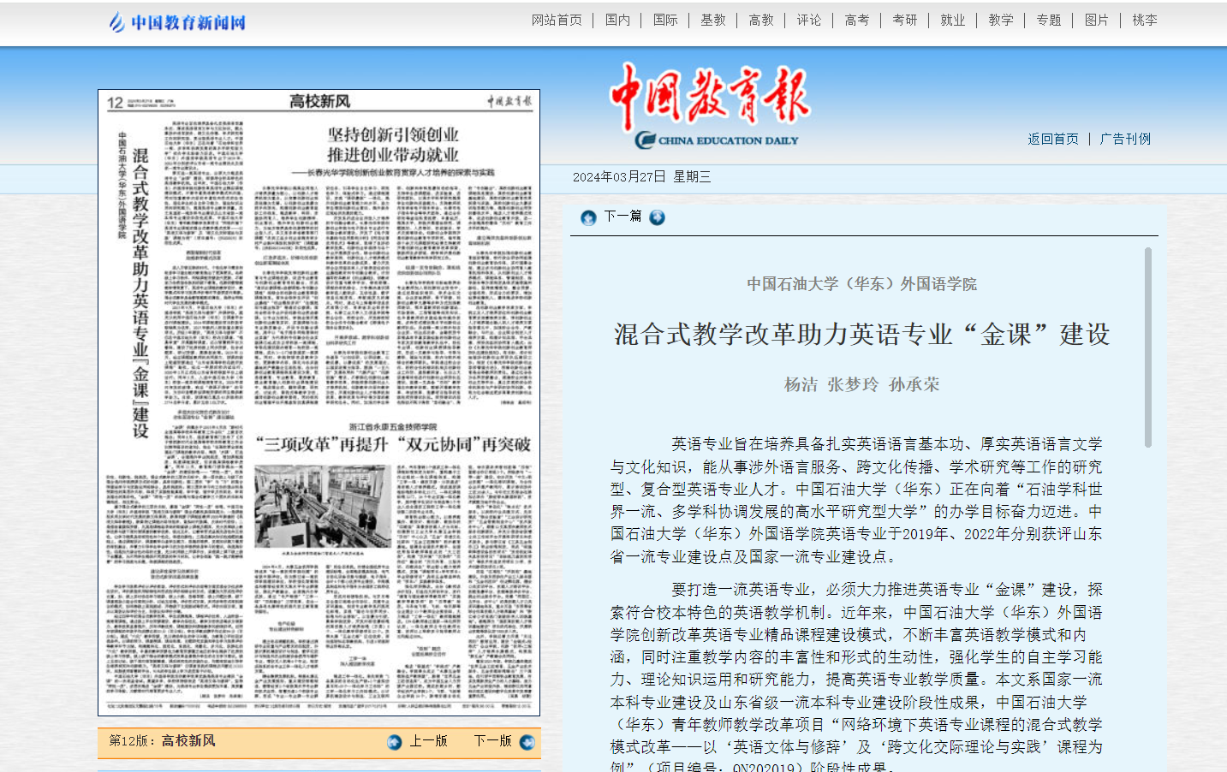Click the factory photo in newspaper page
Image resolution: width=1227 pixels, height=772 pixels.
click(323, 507)
